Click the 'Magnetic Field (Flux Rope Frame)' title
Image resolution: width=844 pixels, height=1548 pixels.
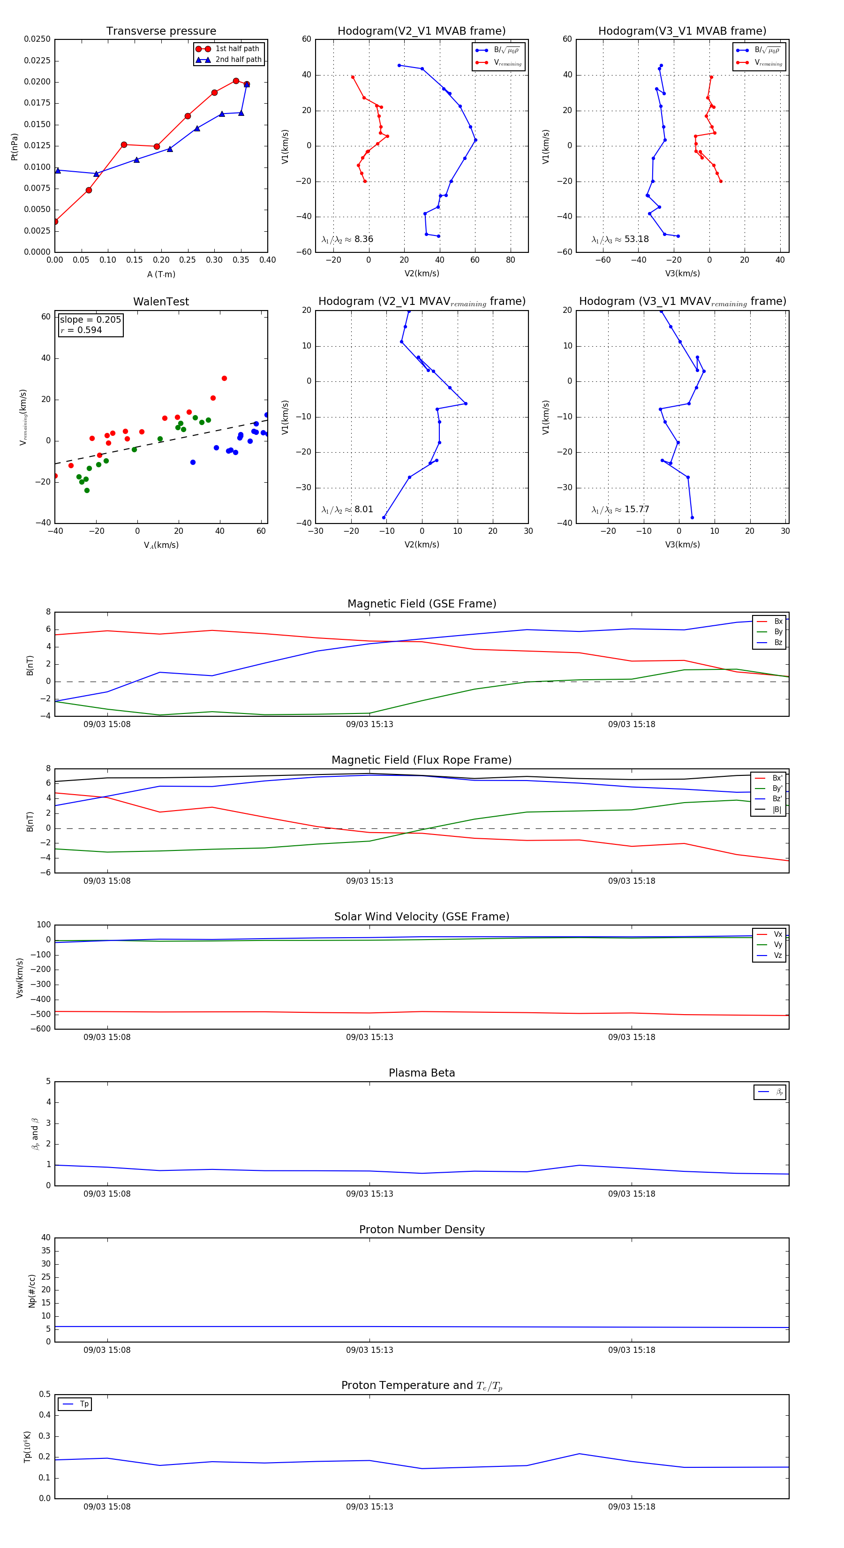pyautogui.click(x=422, y=760)
